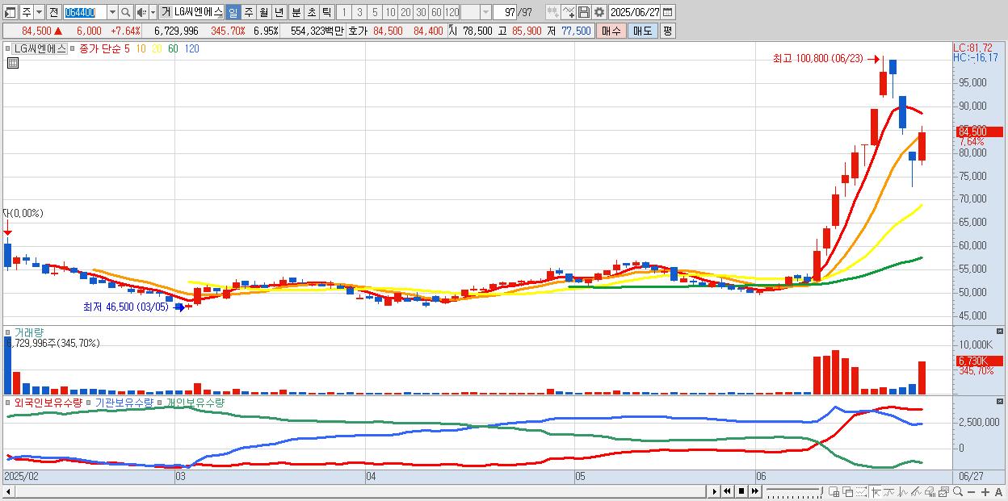
Task: Open the dropdown arrow beside speaker icon
Action: 153,12
